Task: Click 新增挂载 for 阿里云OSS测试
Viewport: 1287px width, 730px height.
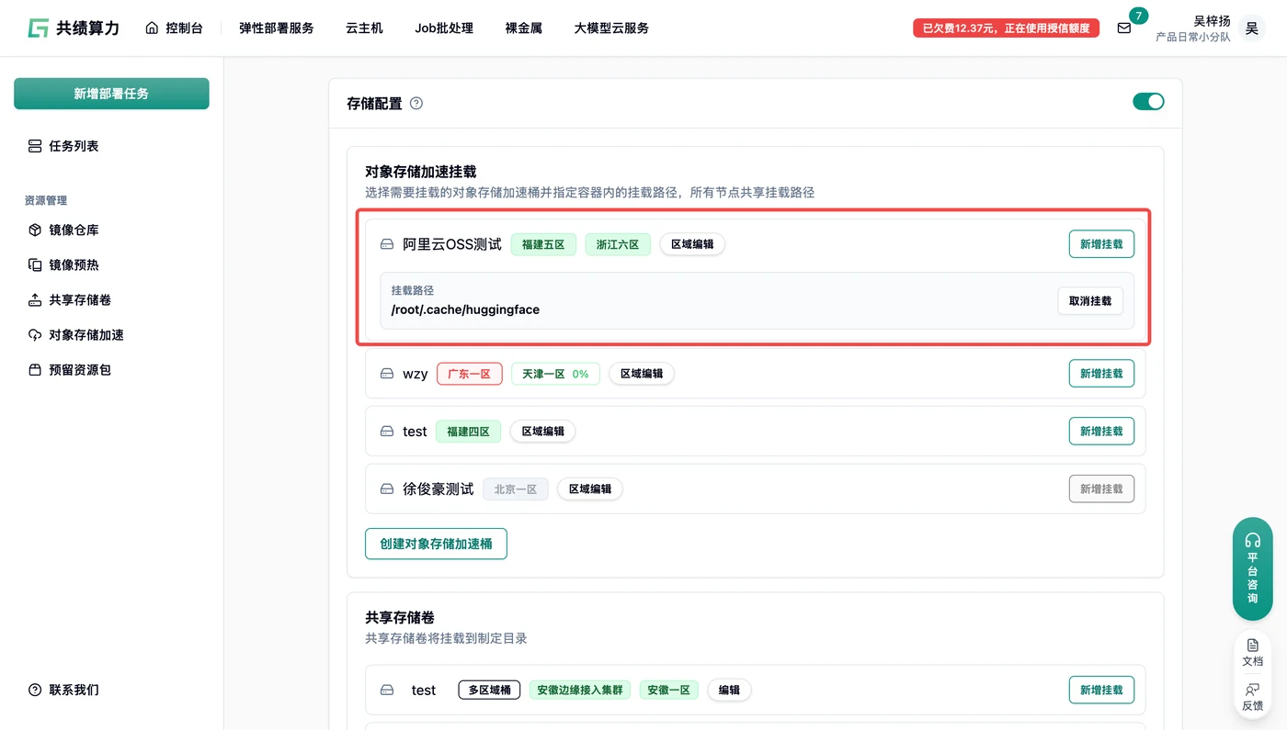Action: coord(1101,244)
